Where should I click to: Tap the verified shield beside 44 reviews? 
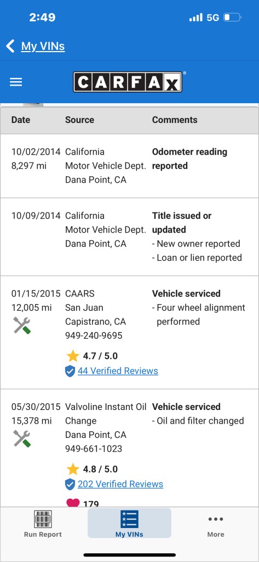[x=70, y=371]
